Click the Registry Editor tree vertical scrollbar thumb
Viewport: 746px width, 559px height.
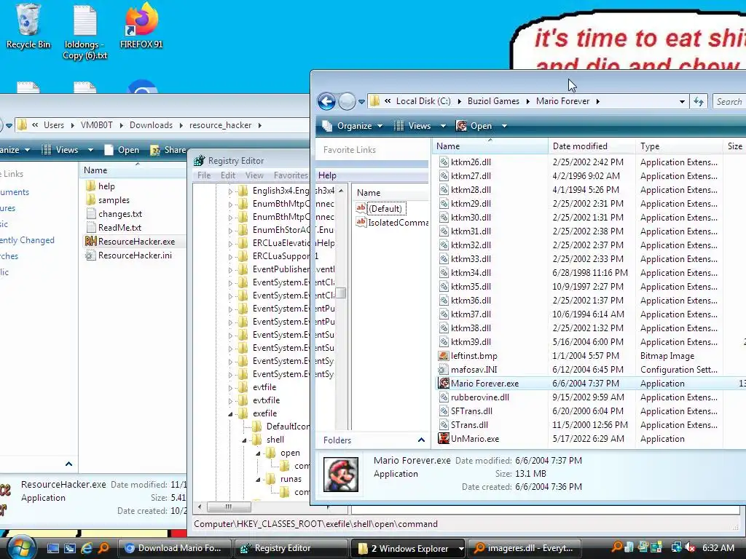pyautogui.click(x=341, y=293)
